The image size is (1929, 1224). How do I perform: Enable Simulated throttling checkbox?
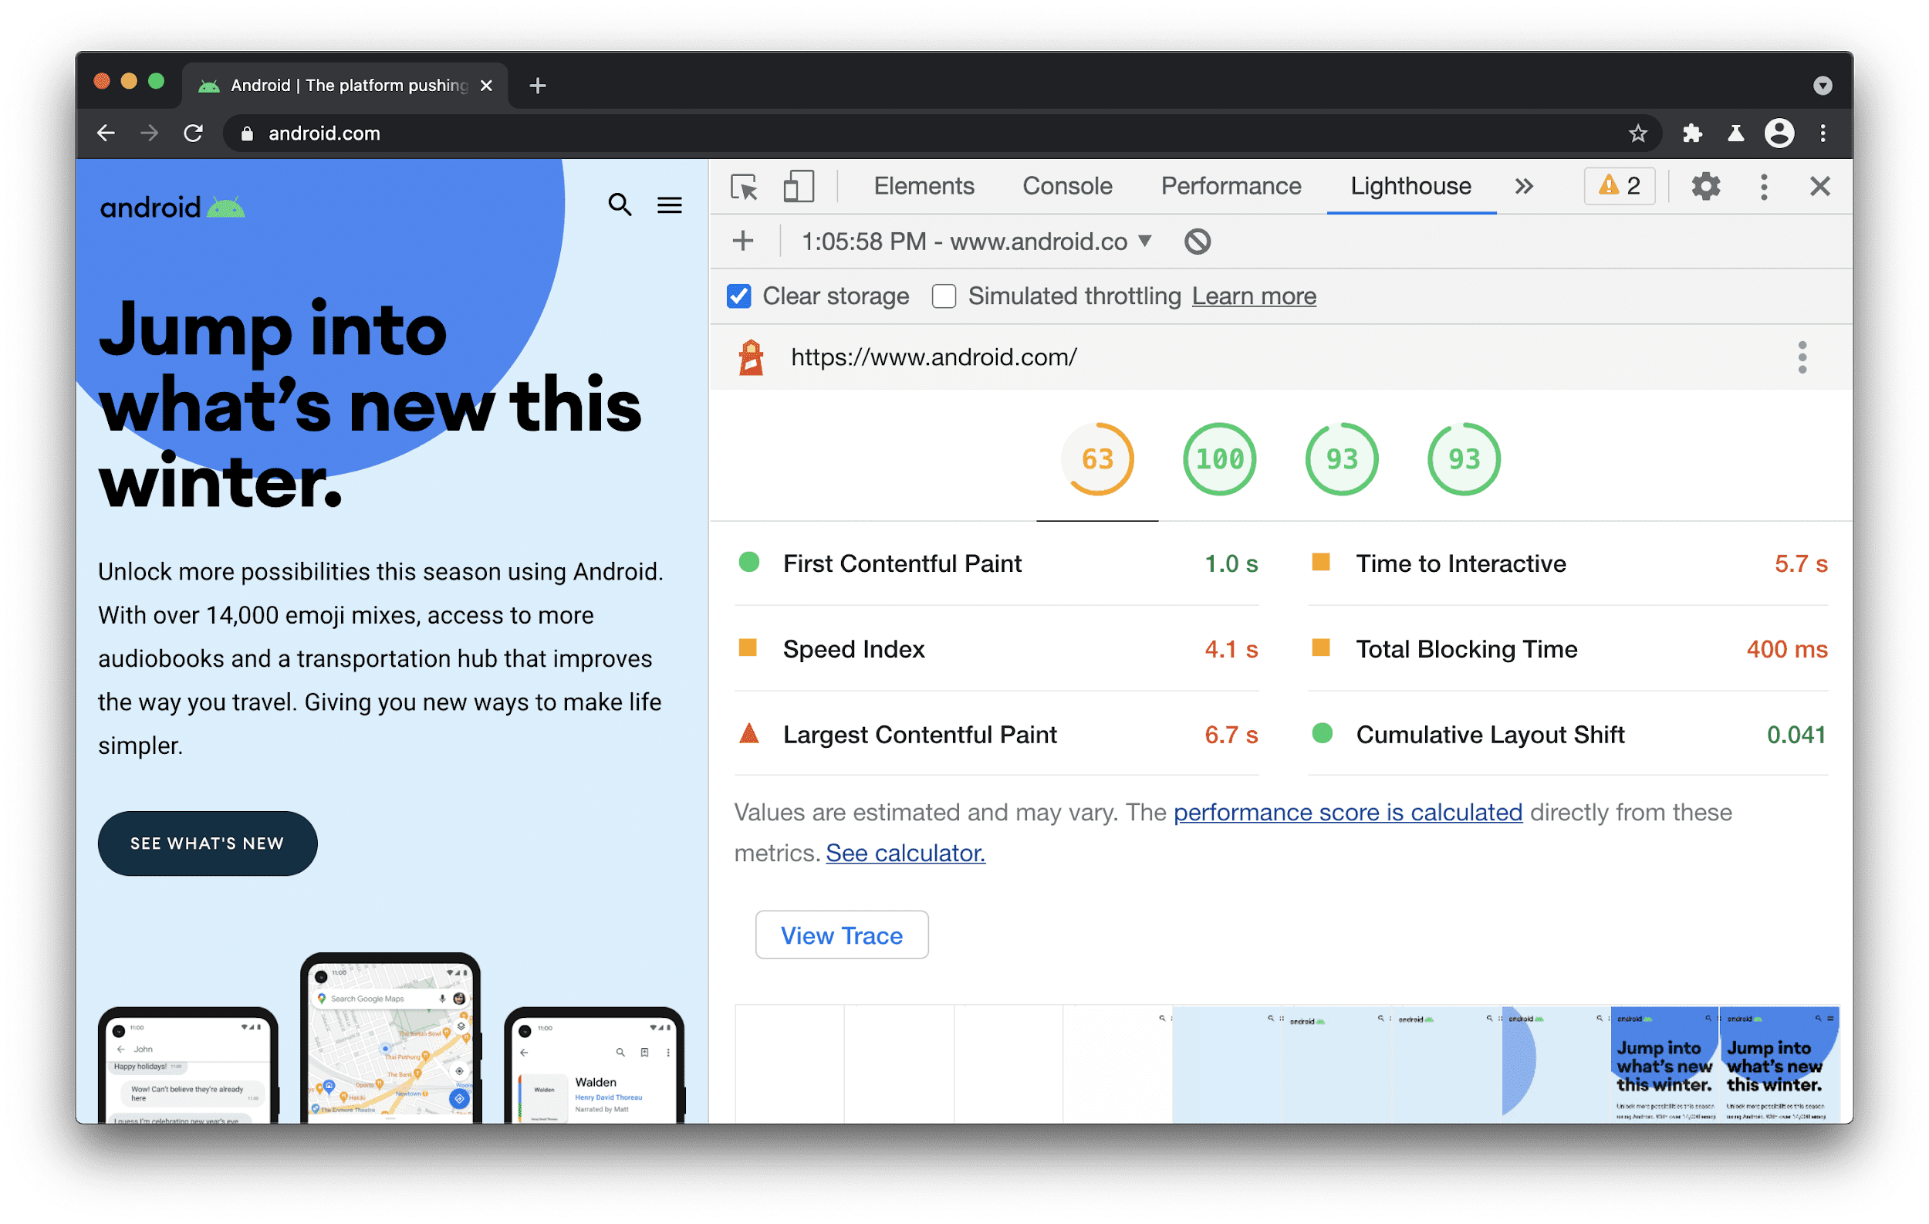coord(942,297)
